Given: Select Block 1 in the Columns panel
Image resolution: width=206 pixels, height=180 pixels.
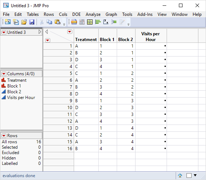Looking at the screenshot, I should click(x=14, y=86).
